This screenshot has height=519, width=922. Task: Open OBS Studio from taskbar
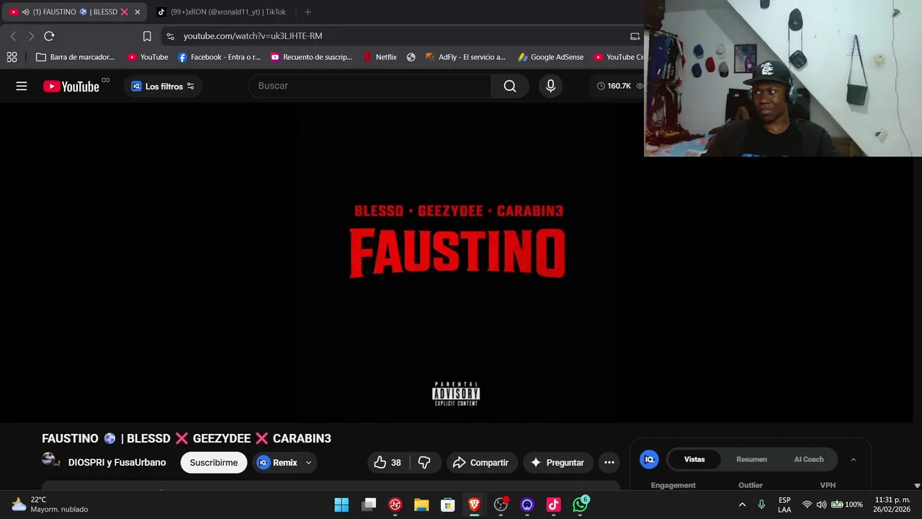point(501,505)
